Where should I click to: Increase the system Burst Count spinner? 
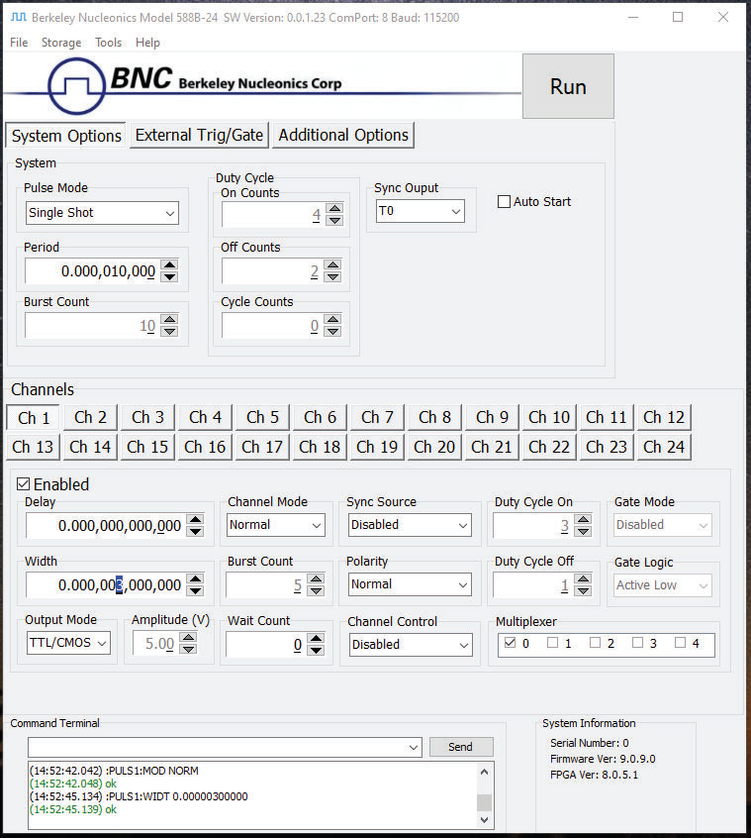170,320
